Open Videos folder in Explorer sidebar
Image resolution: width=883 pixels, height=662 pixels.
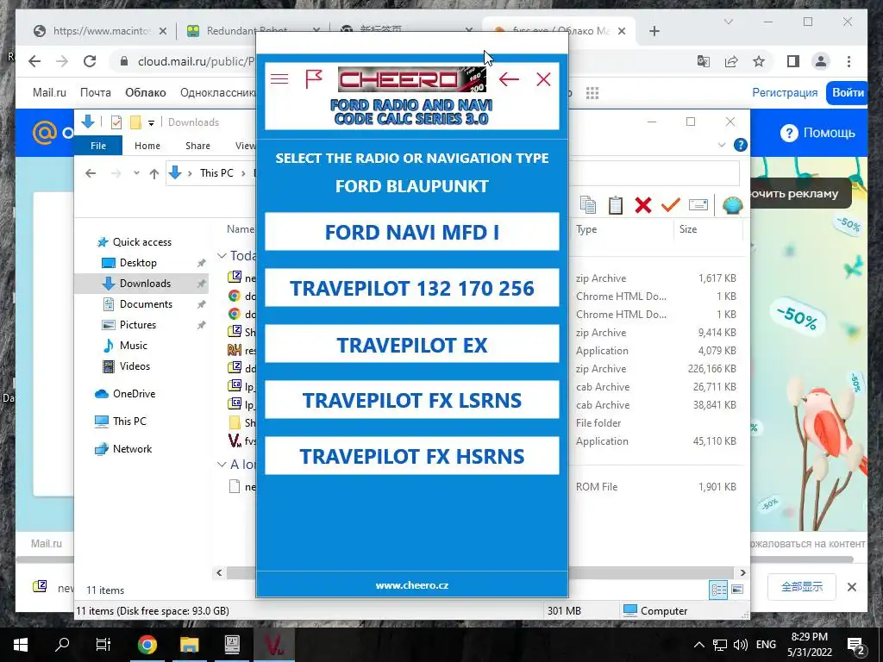point(135,365)
